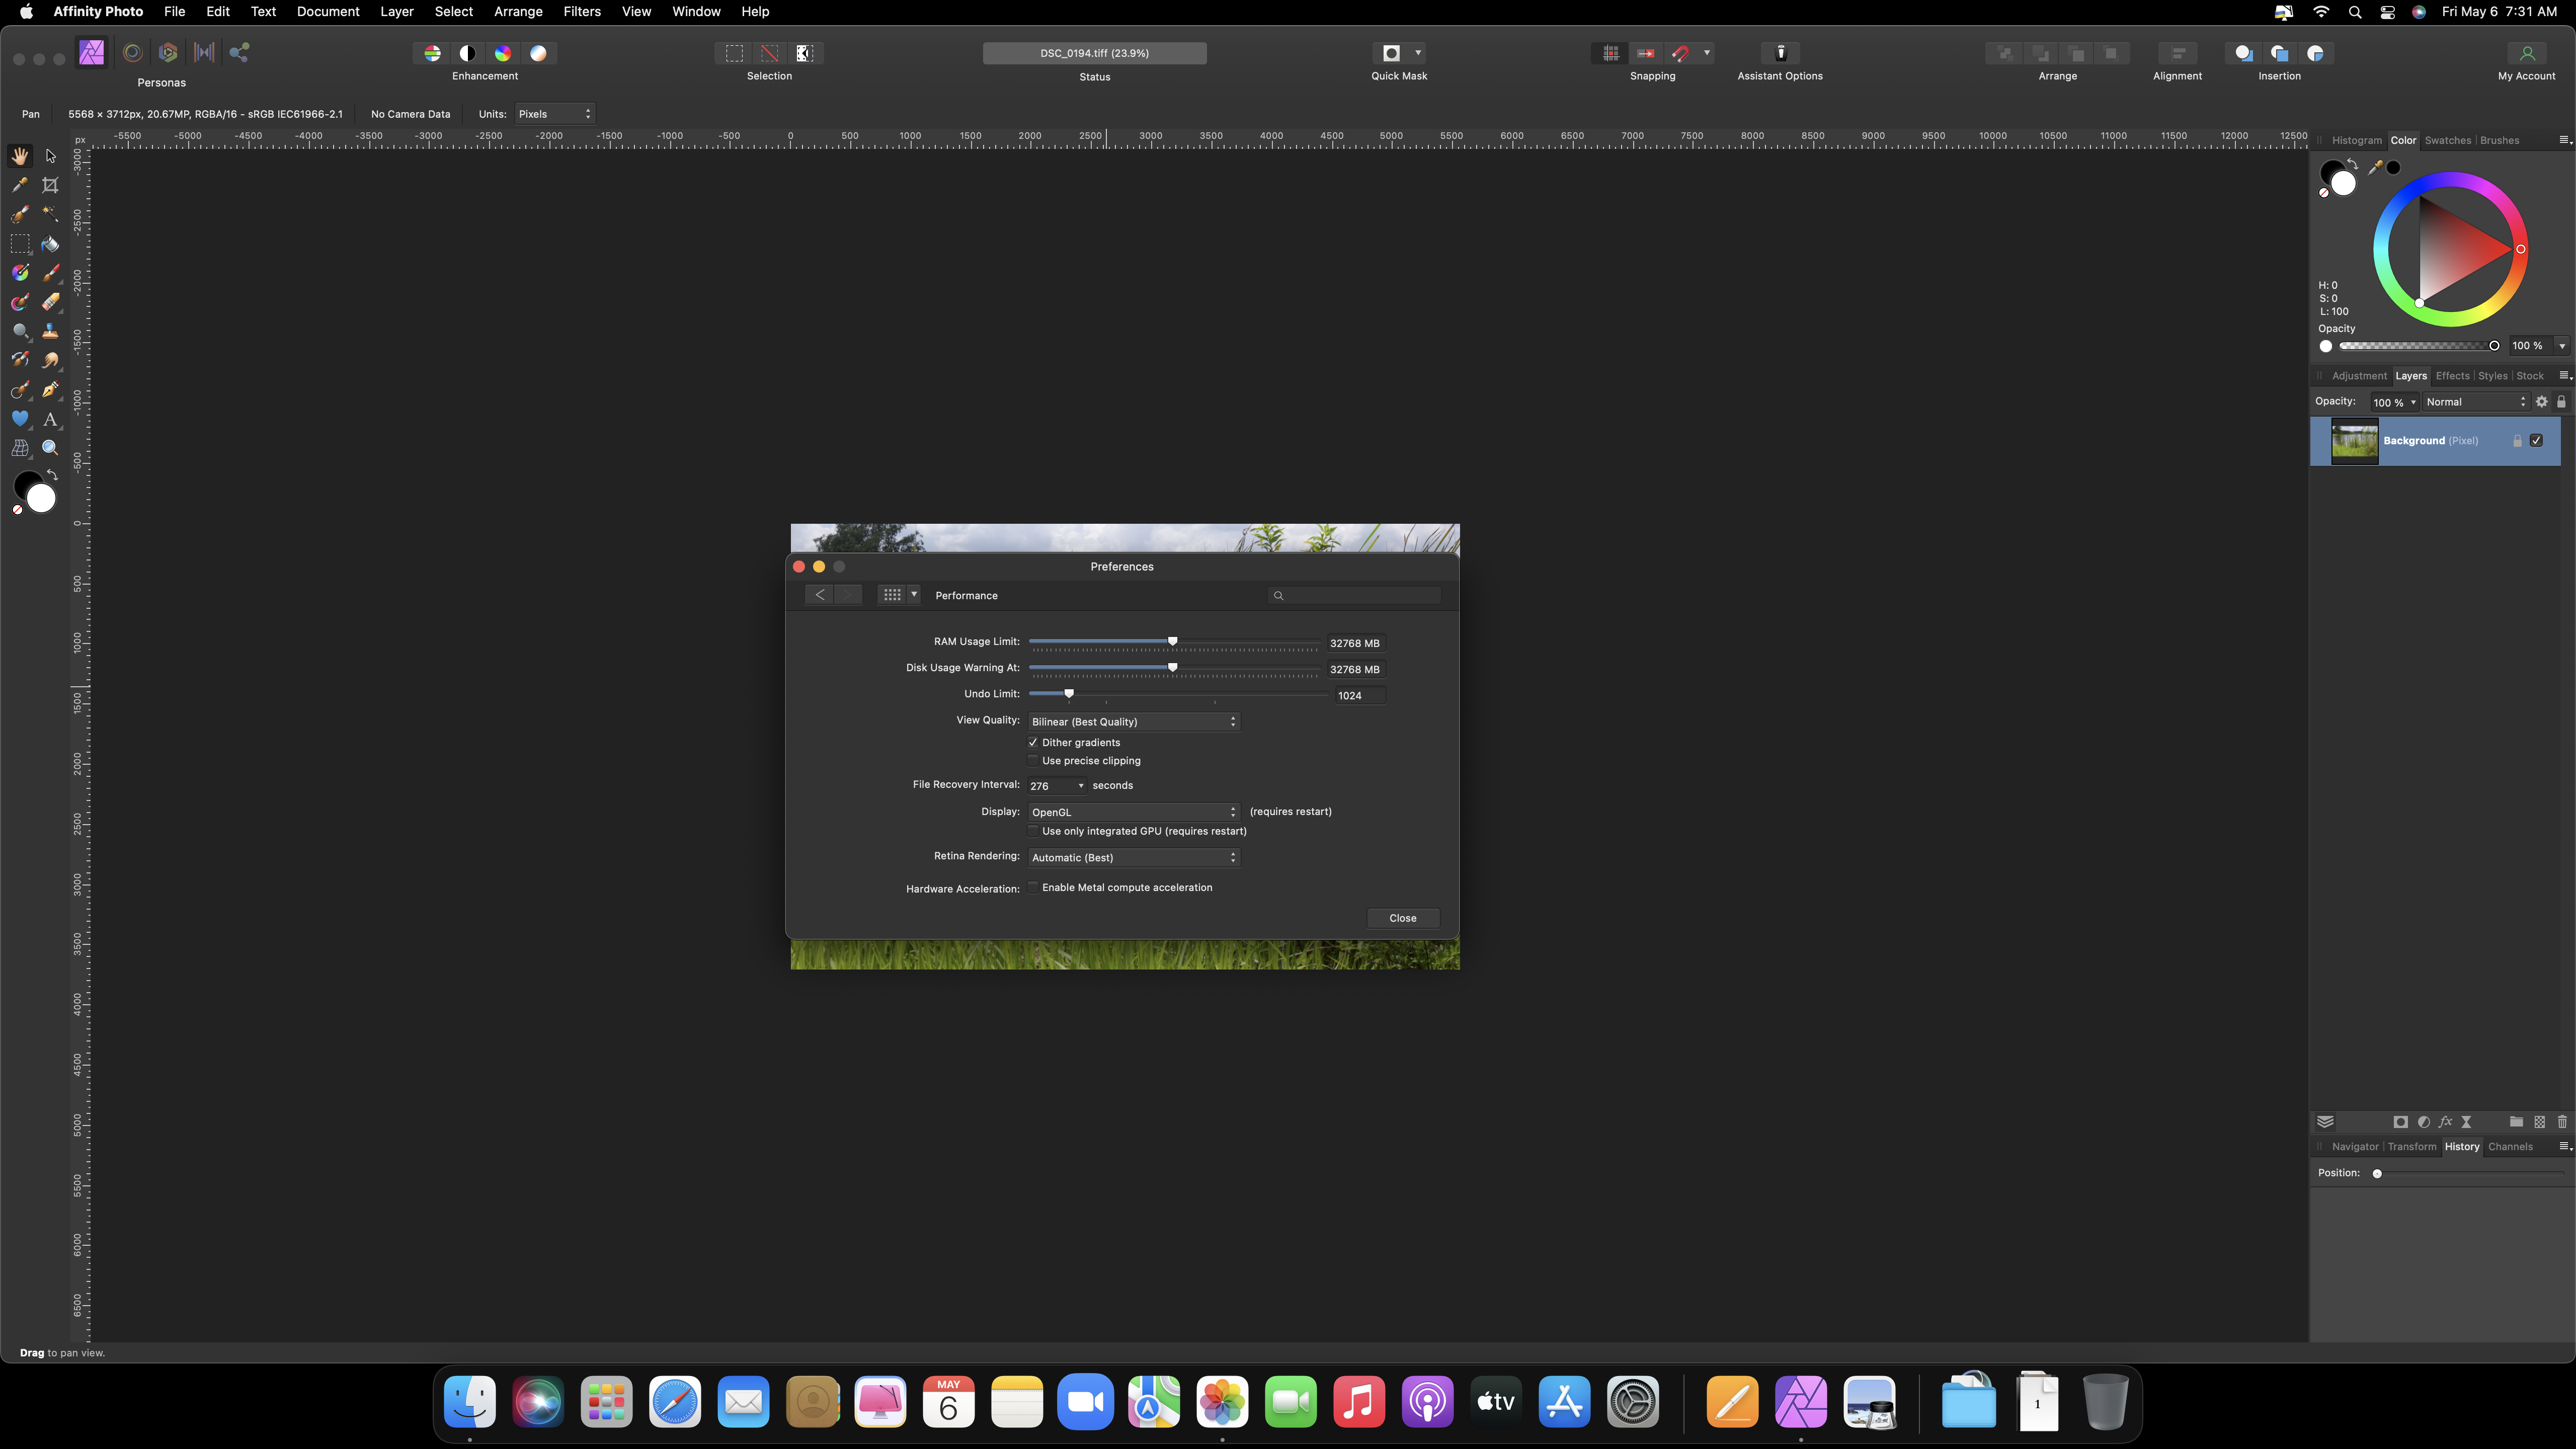Adjust Undo Limit slider

click(x=1069, y=693)
